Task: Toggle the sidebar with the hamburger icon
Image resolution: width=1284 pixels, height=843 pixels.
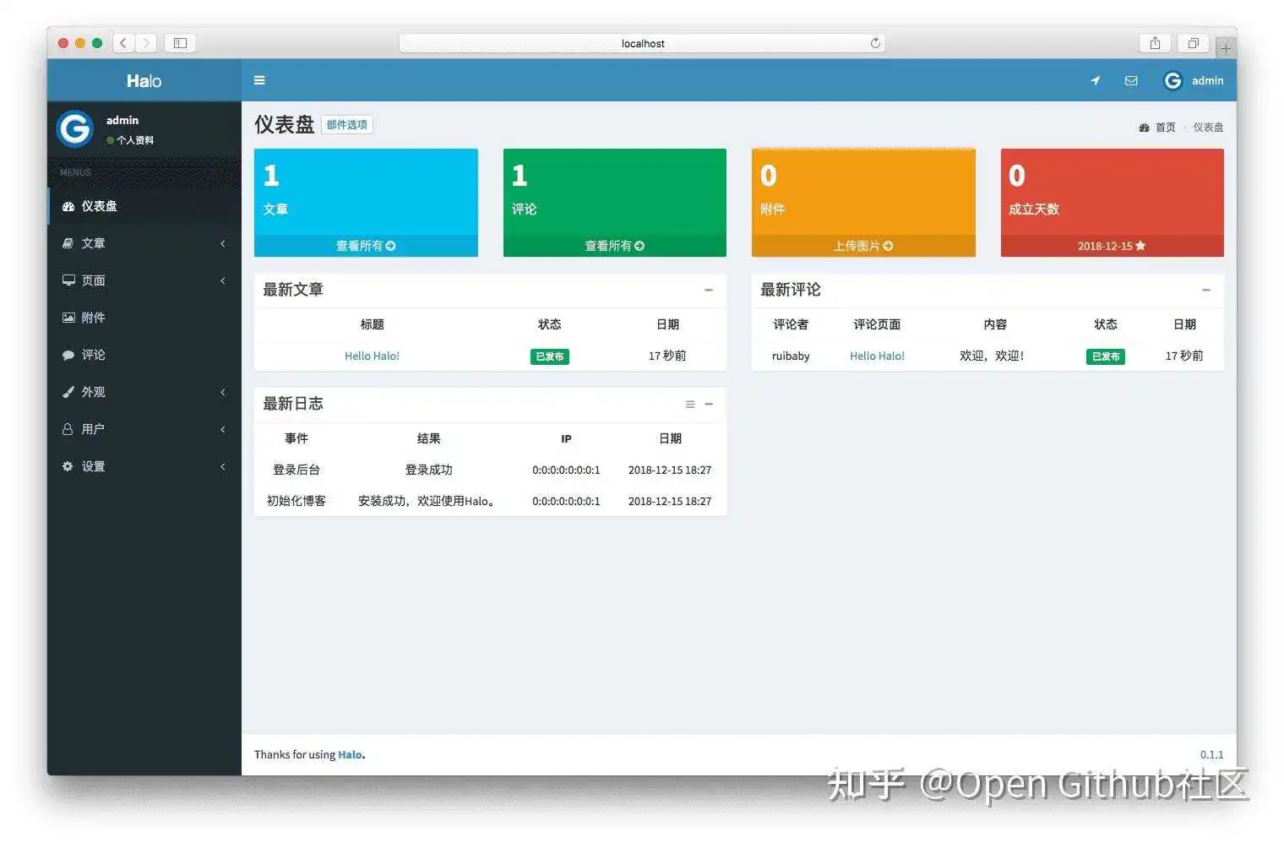Action: click(x=259, y=80)
